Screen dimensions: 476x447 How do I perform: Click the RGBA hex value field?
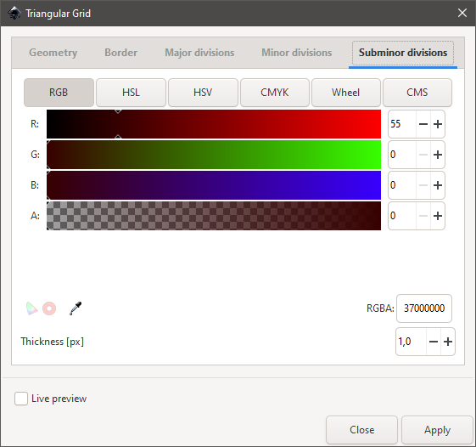point(424,308)
